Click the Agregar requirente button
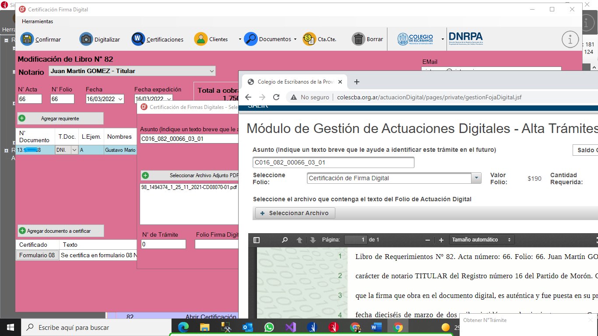This screenshot has width=598, height=336. (x=60, y=118)
